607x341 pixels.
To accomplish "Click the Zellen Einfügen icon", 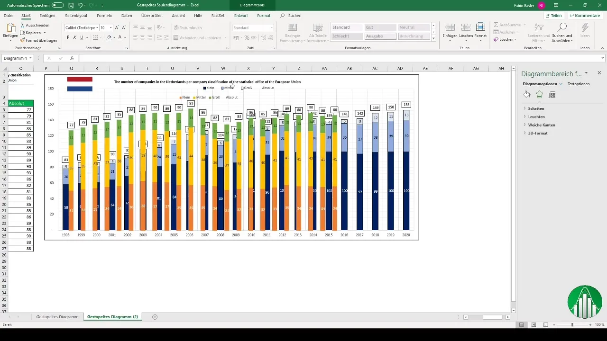I will [x=450, y=27].
